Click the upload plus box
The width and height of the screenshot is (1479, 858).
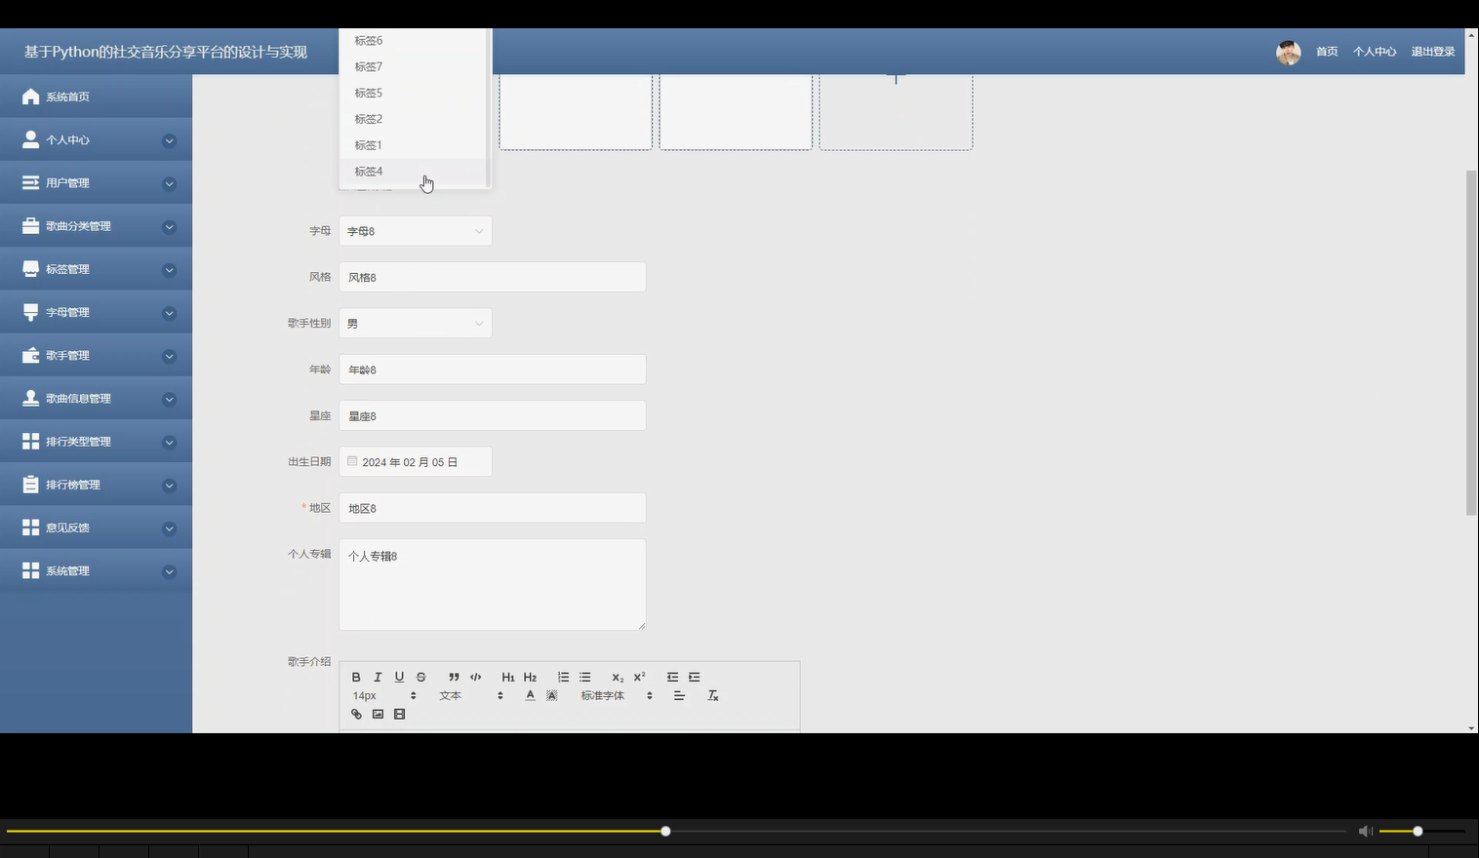click(896, 112)
